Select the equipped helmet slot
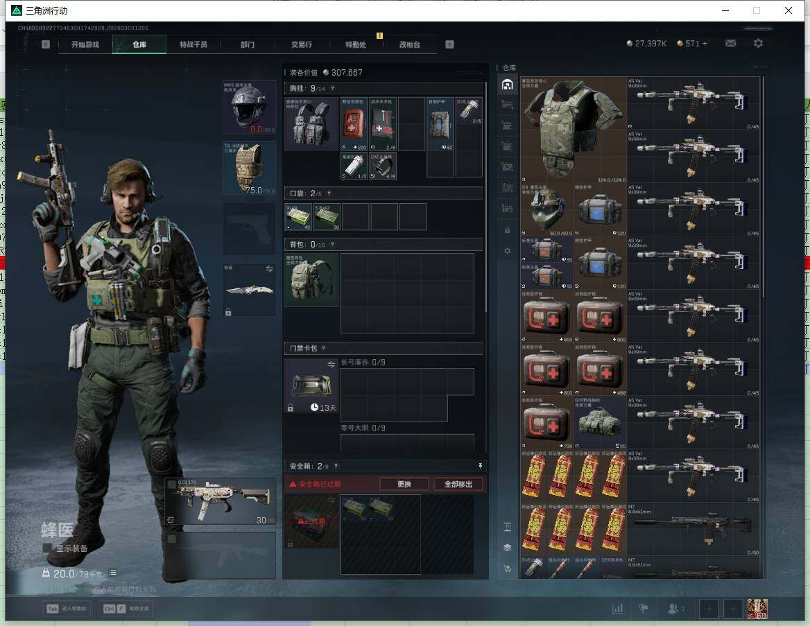 pyautogui.click(x=249, y=107)
